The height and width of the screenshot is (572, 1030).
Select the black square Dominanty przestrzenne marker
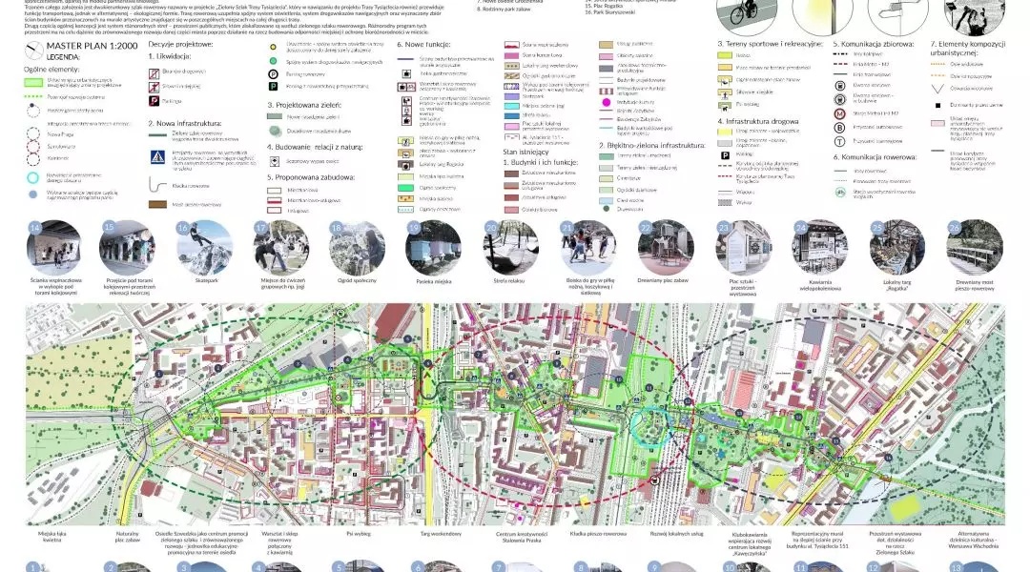pyautogui.click(x=938, y=105)
